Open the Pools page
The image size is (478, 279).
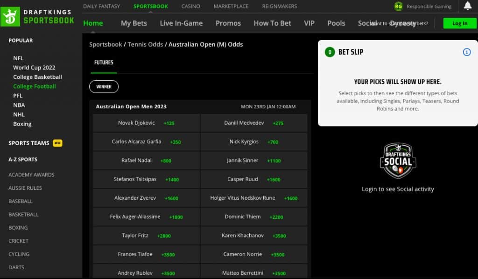pyautogui.click(x=336, y=23)
